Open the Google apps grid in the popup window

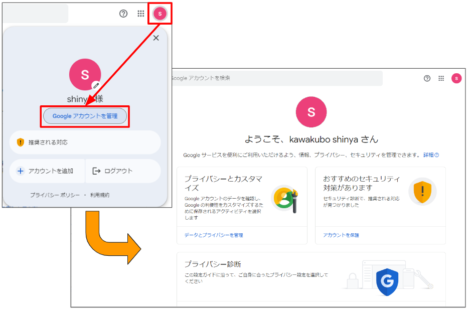[x=140, y=14]
